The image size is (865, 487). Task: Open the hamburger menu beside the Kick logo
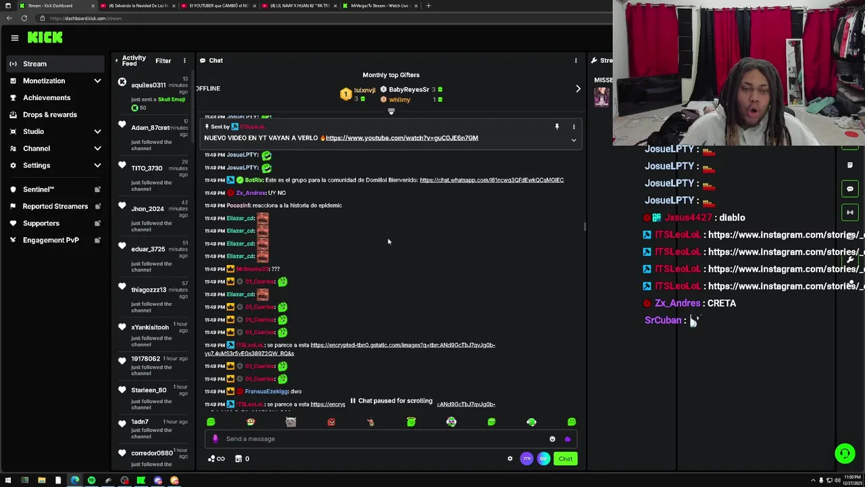click(14, 38)
